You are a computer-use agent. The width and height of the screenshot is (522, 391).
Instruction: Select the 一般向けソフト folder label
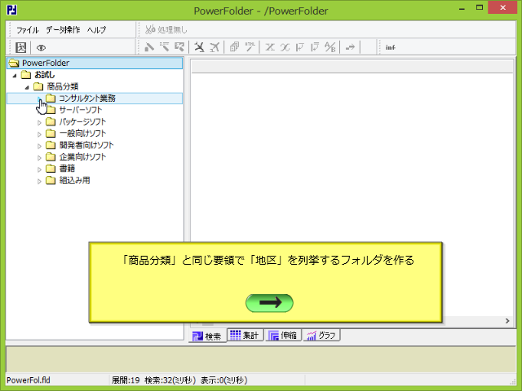point(82,134)
